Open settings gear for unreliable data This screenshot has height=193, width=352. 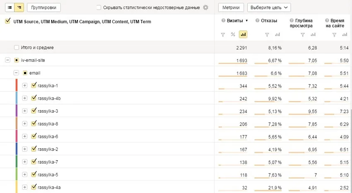tap(206, 7)
